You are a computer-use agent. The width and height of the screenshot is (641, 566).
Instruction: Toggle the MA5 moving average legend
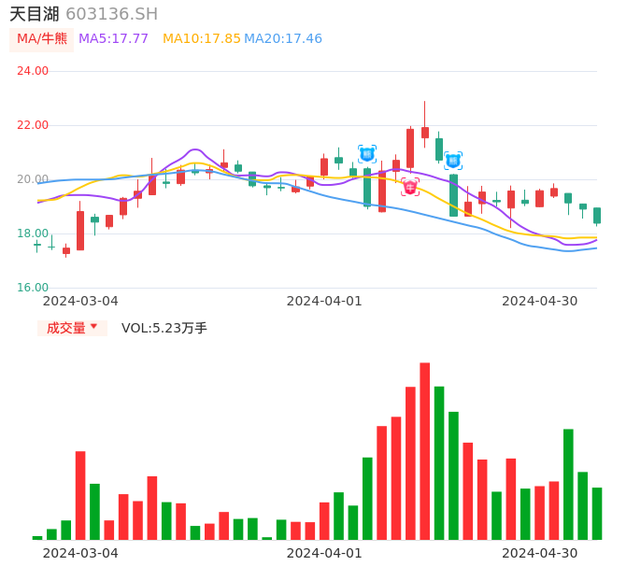coord(113,39)
